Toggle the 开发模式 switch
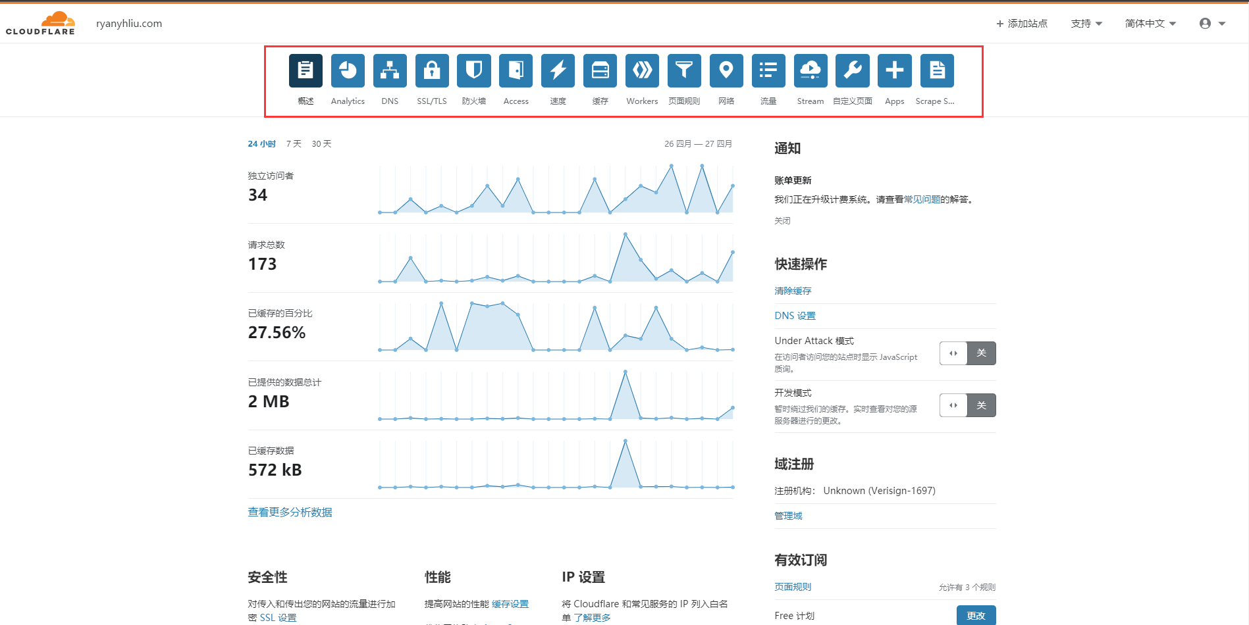Viewport: 1249px width, 625px height. pyautogui.click(x=967, y=405)
